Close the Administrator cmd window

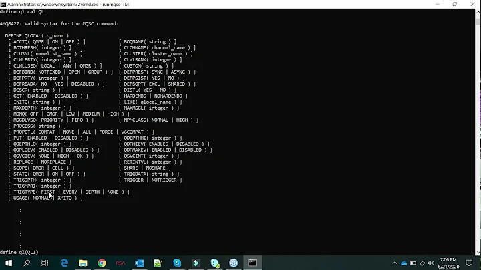[472, 4]
